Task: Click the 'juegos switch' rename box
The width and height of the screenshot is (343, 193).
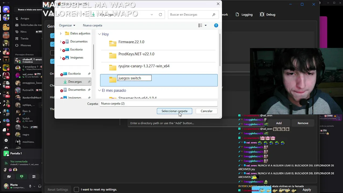Action: click(134, 78)
